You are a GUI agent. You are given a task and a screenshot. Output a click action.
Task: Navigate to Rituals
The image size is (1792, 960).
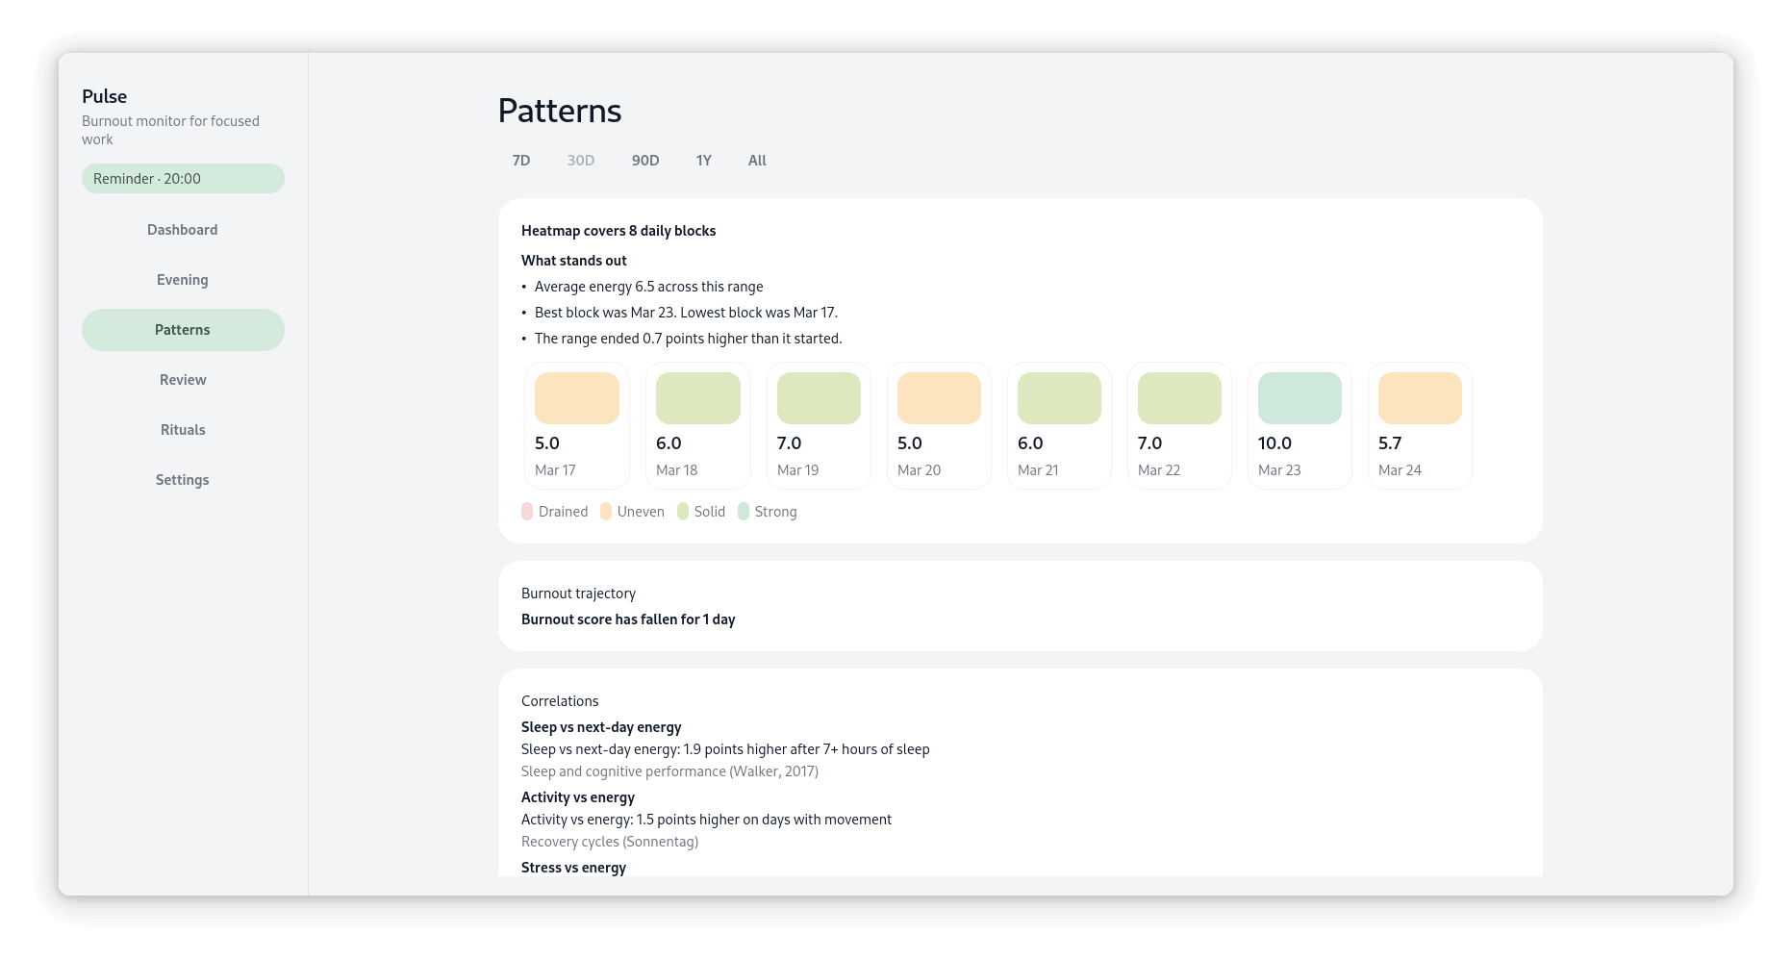pyautogui.click(x=182, y=430)
